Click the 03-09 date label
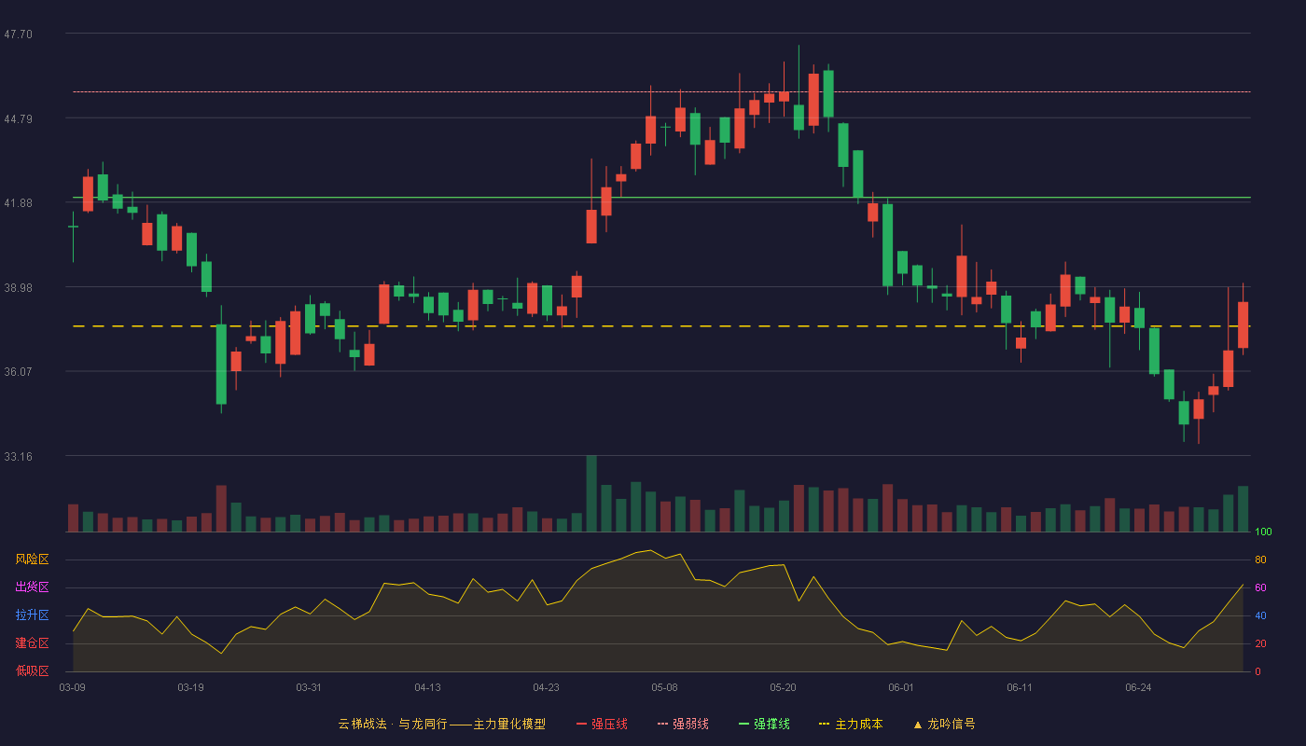 coord(72,687)
